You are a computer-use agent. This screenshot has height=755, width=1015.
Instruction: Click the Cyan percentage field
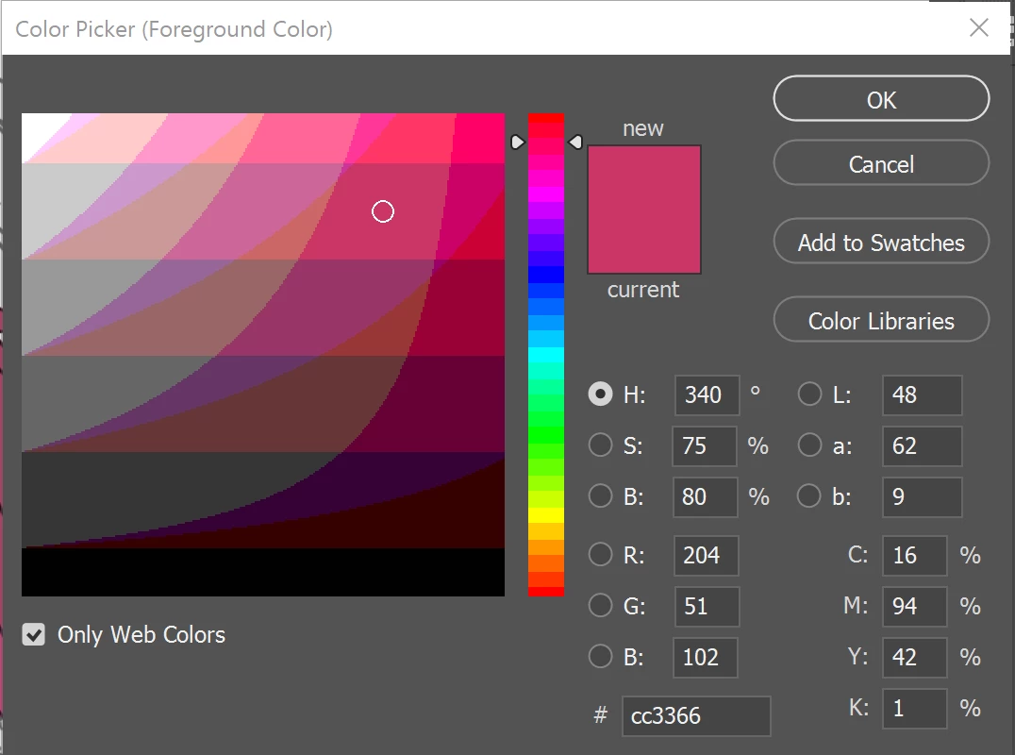(x=914, y=555)
